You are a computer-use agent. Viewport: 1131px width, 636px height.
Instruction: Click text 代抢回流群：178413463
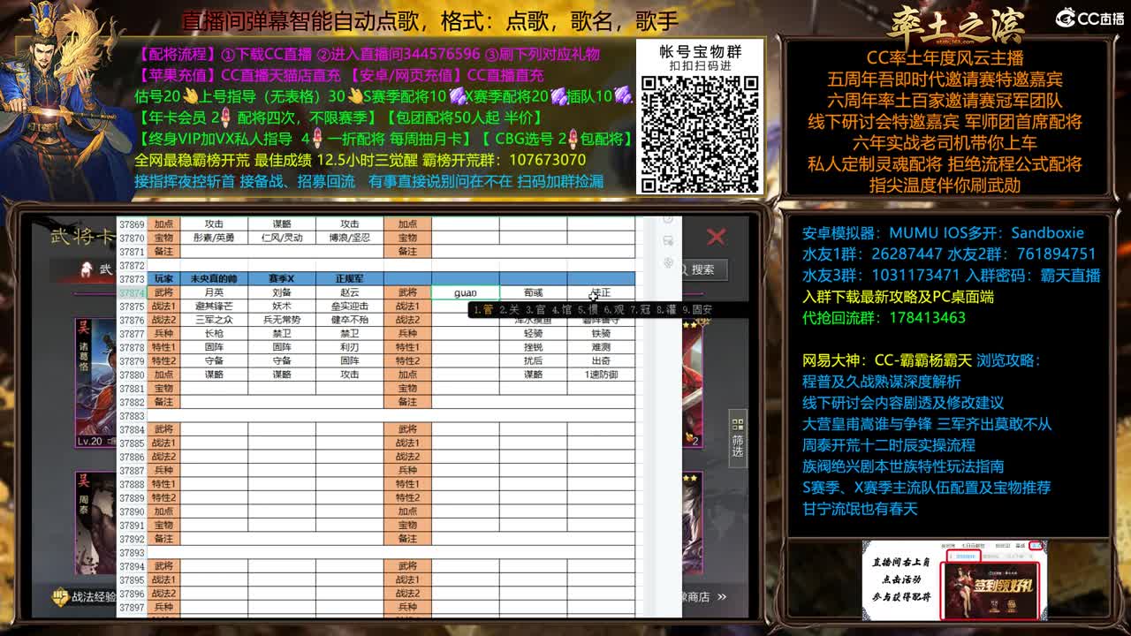tap(884, 318)
